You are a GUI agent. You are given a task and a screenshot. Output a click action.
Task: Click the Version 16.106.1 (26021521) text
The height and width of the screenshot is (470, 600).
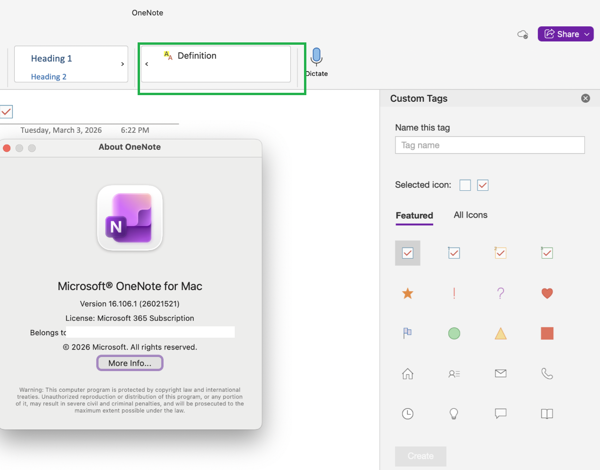pos(130,304)
